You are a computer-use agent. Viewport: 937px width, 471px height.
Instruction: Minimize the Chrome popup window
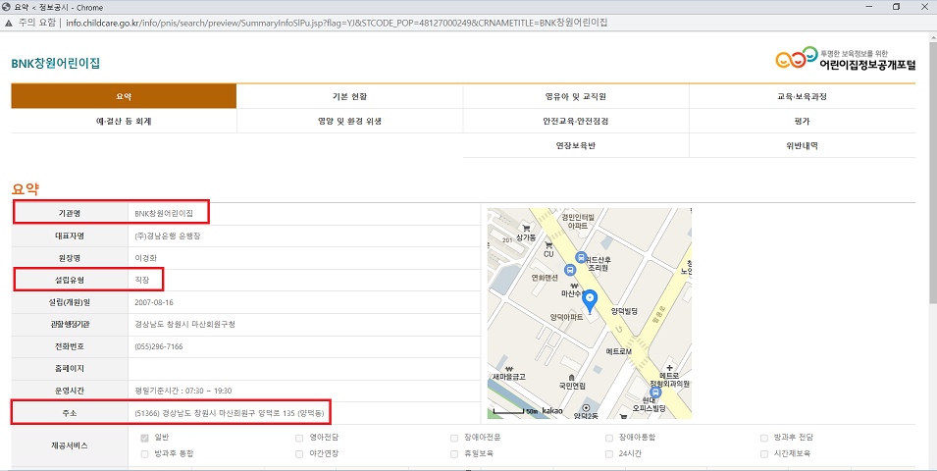[x=867, y=7]
